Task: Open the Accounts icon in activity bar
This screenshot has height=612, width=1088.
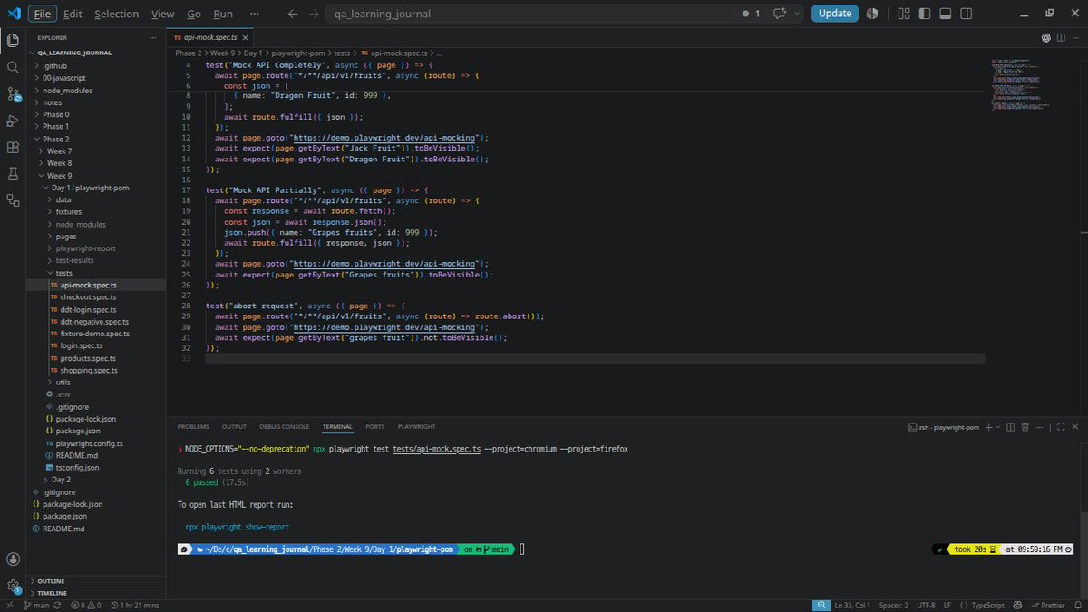Action: click(x=13, y=559)
